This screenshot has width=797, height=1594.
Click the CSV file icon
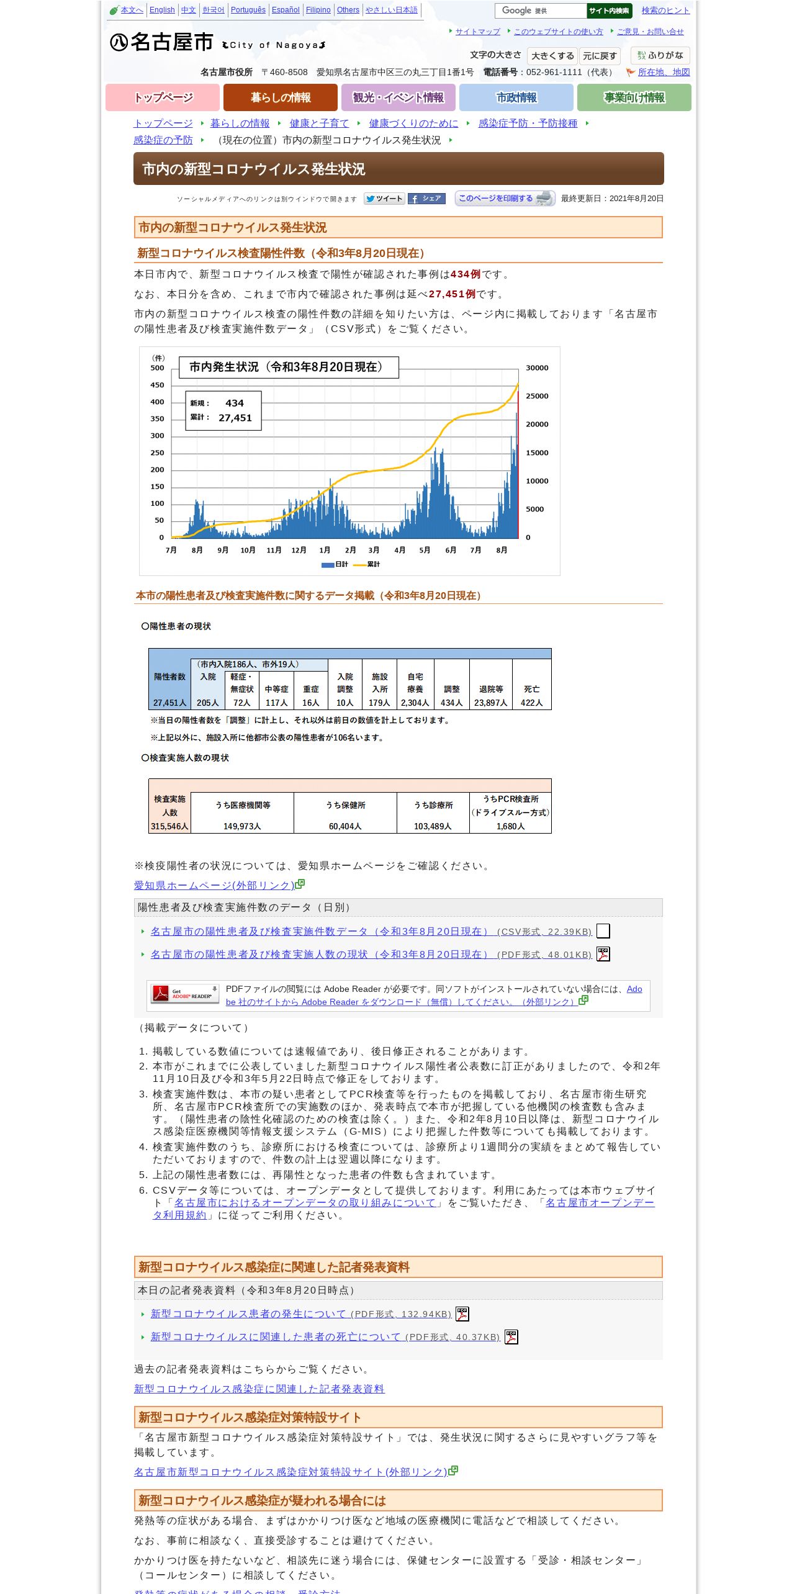(x=603, y=931)
